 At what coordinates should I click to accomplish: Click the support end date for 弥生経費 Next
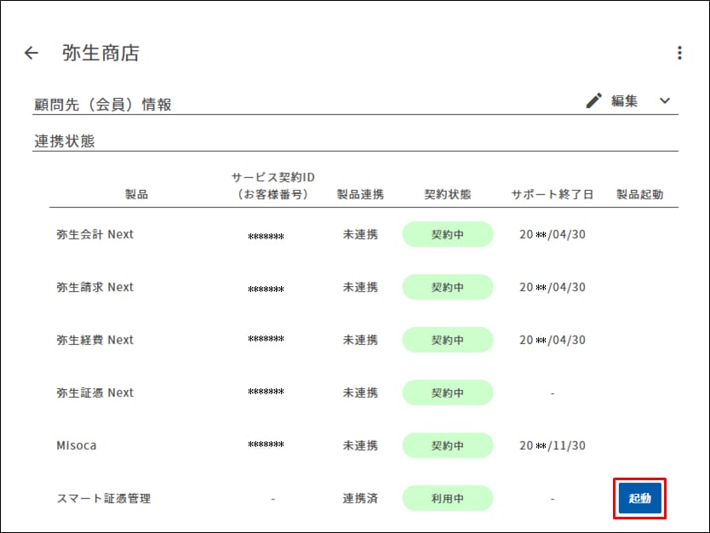coord(553,340)
